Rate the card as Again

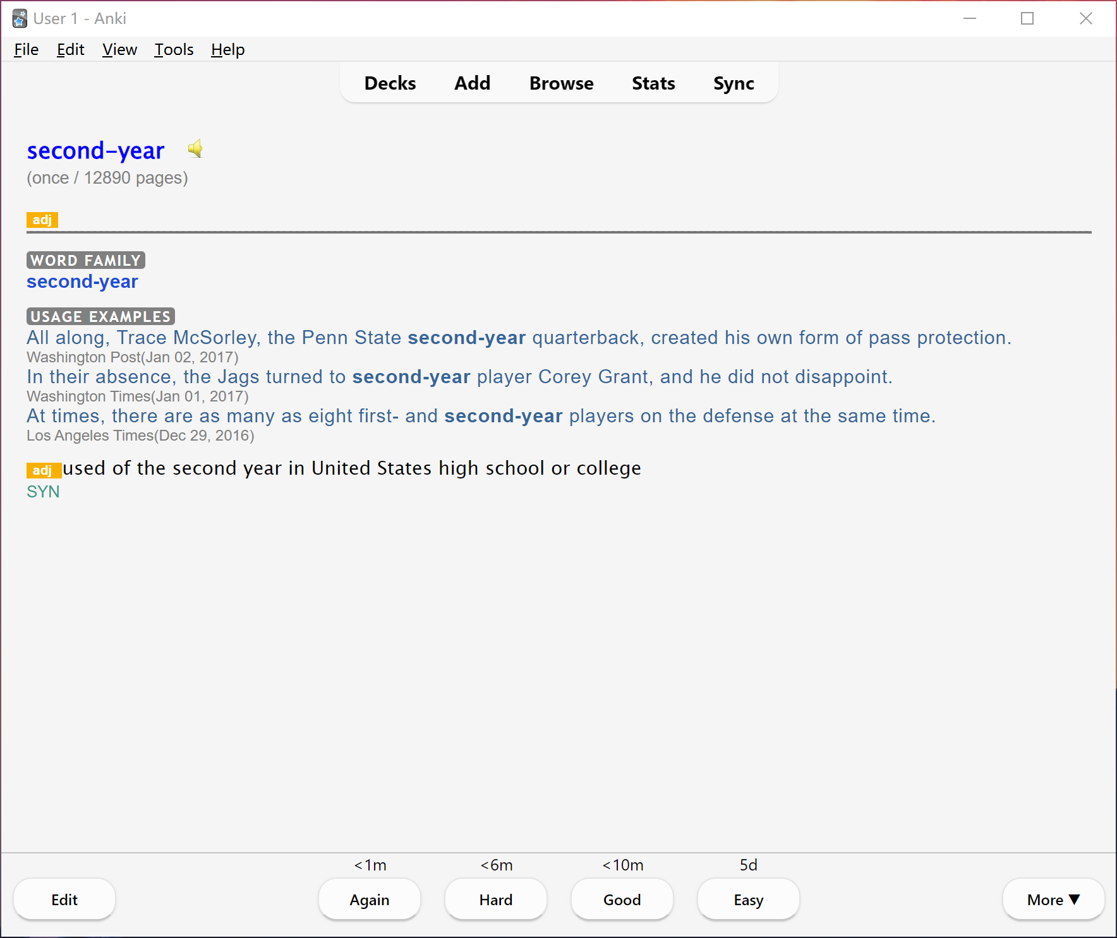[370, 899]
